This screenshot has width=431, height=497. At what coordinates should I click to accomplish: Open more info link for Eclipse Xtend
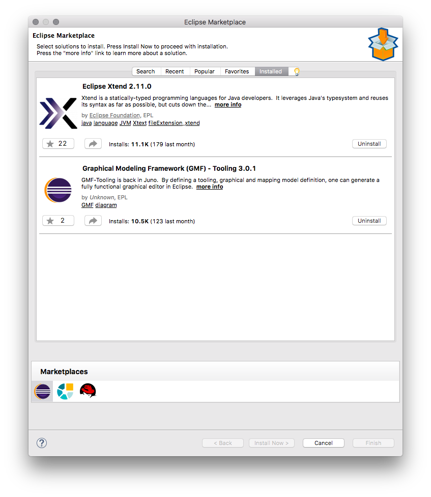[x=228, y=105]
